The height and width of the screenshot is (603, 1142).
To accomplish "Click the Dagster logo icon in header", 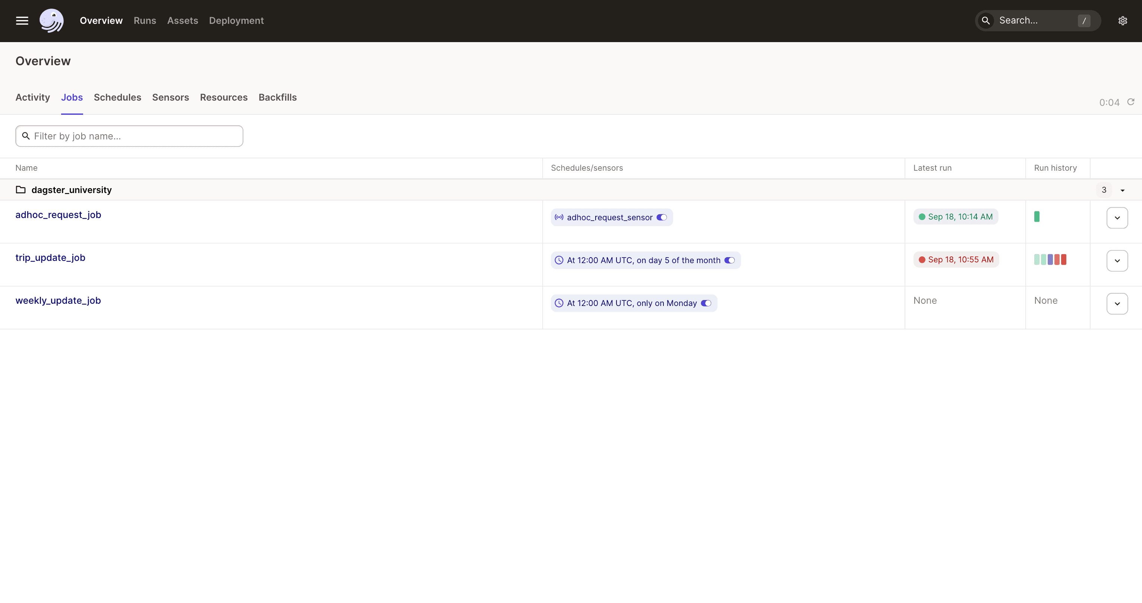I will point(51,20).
